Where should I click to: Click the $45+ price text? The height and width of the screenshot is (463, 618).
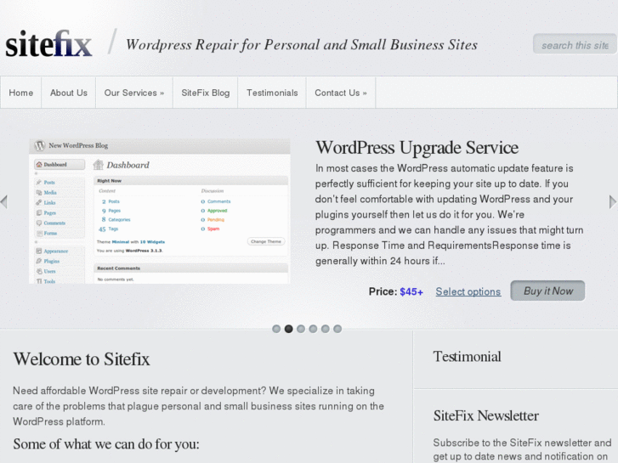(411, 291)
